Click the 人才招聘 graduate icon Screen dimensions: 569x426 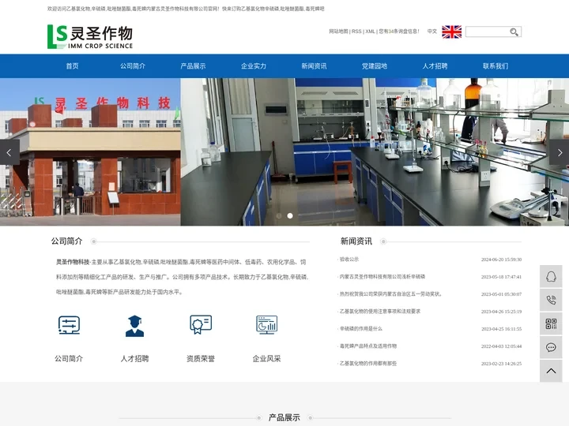[134, 326]
